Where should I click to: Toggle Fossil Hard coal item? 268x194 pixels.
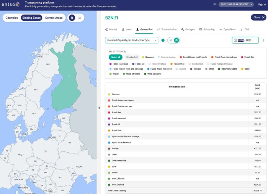(x=119, y=64)
